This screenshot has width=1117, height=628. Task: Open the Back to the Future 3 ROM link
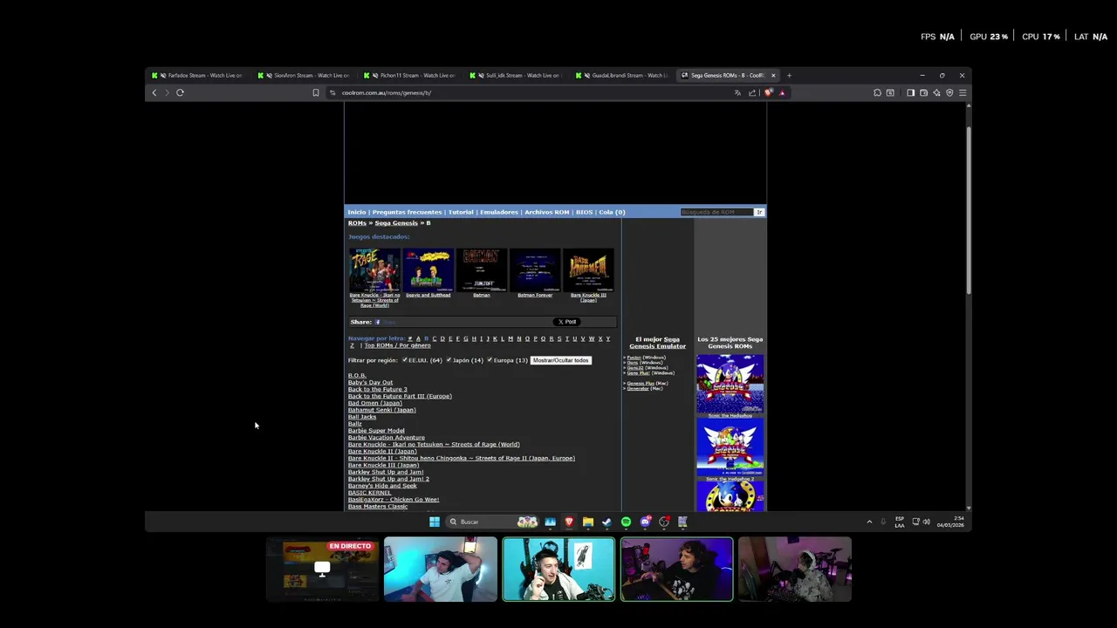coord(377,389)
